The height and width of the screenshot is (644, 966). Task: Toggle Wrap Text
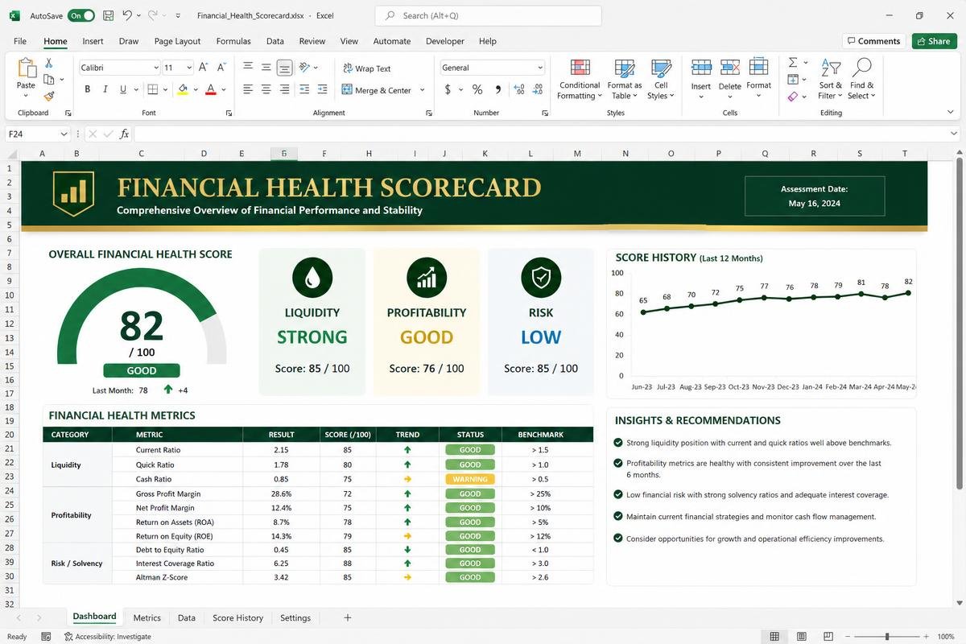[366, 68]
